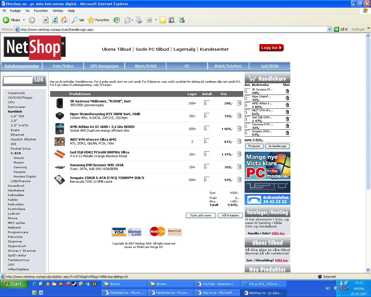Open the Ukens Tilbud header link
The width and height of the screenshot is (371, 297).
pos(117,49)
